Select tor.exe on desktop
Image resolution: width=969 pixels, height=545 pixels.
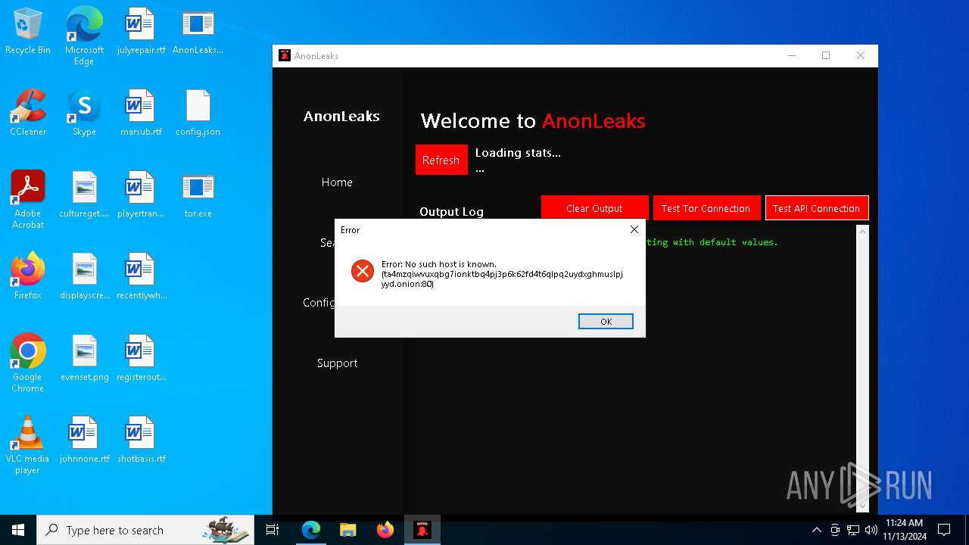point(198,195)
